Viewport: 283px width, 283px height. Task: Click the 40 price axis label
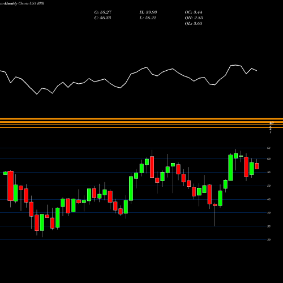coord(269,213)
